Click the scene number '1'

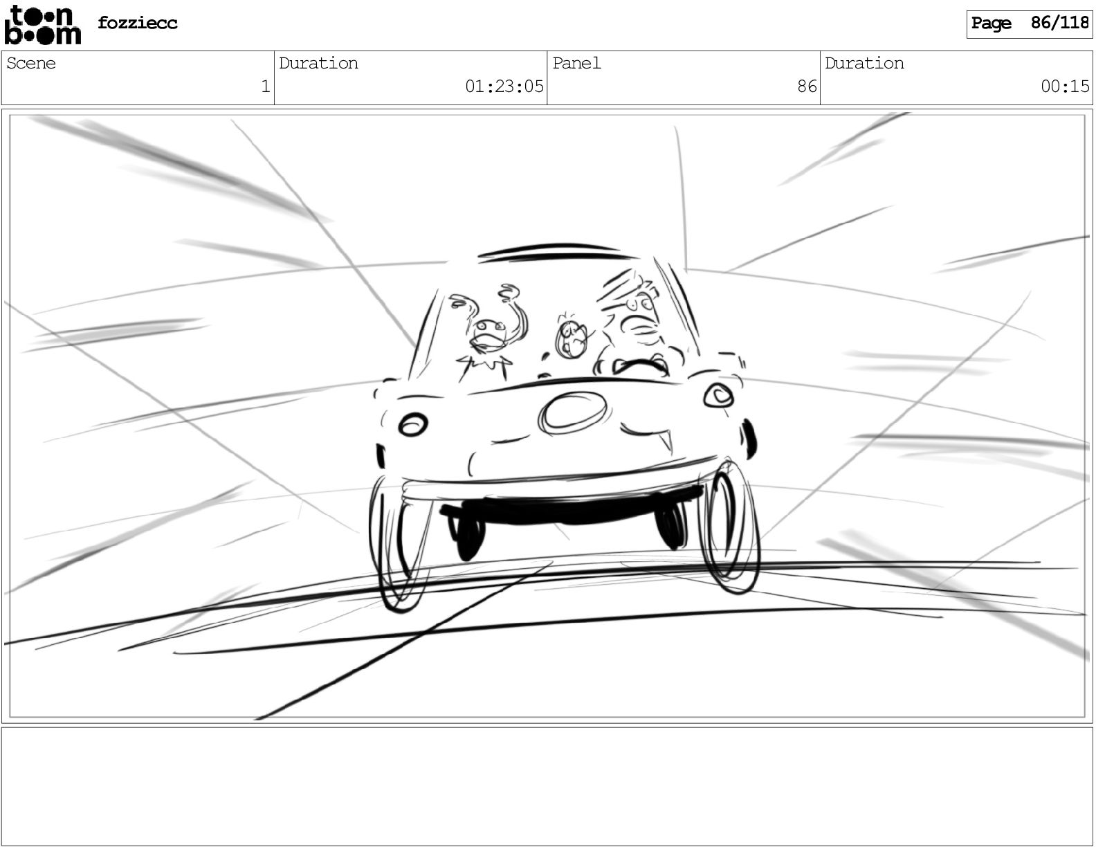tap(265, 86)
